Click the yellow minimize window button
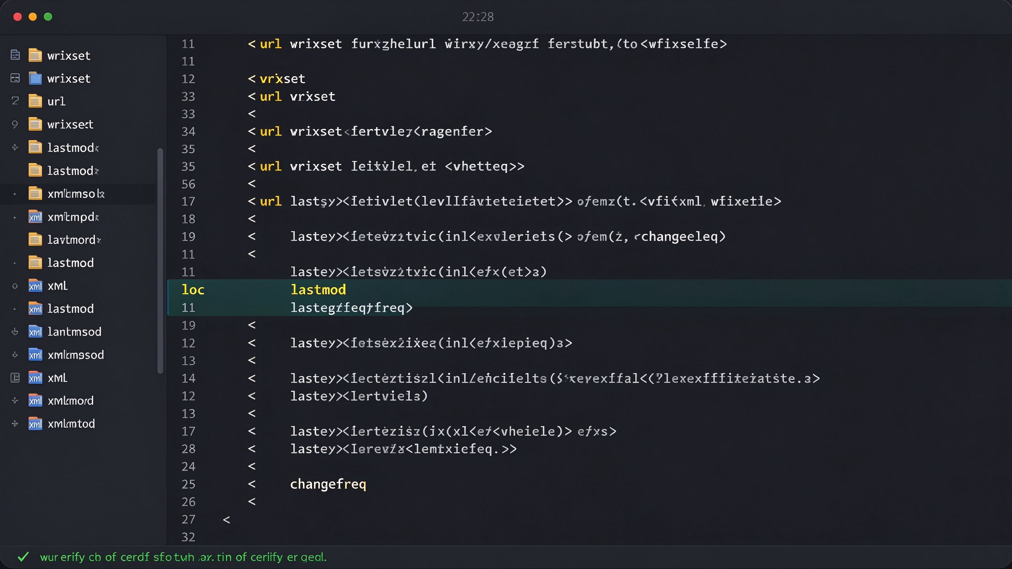 click(33, 17)
